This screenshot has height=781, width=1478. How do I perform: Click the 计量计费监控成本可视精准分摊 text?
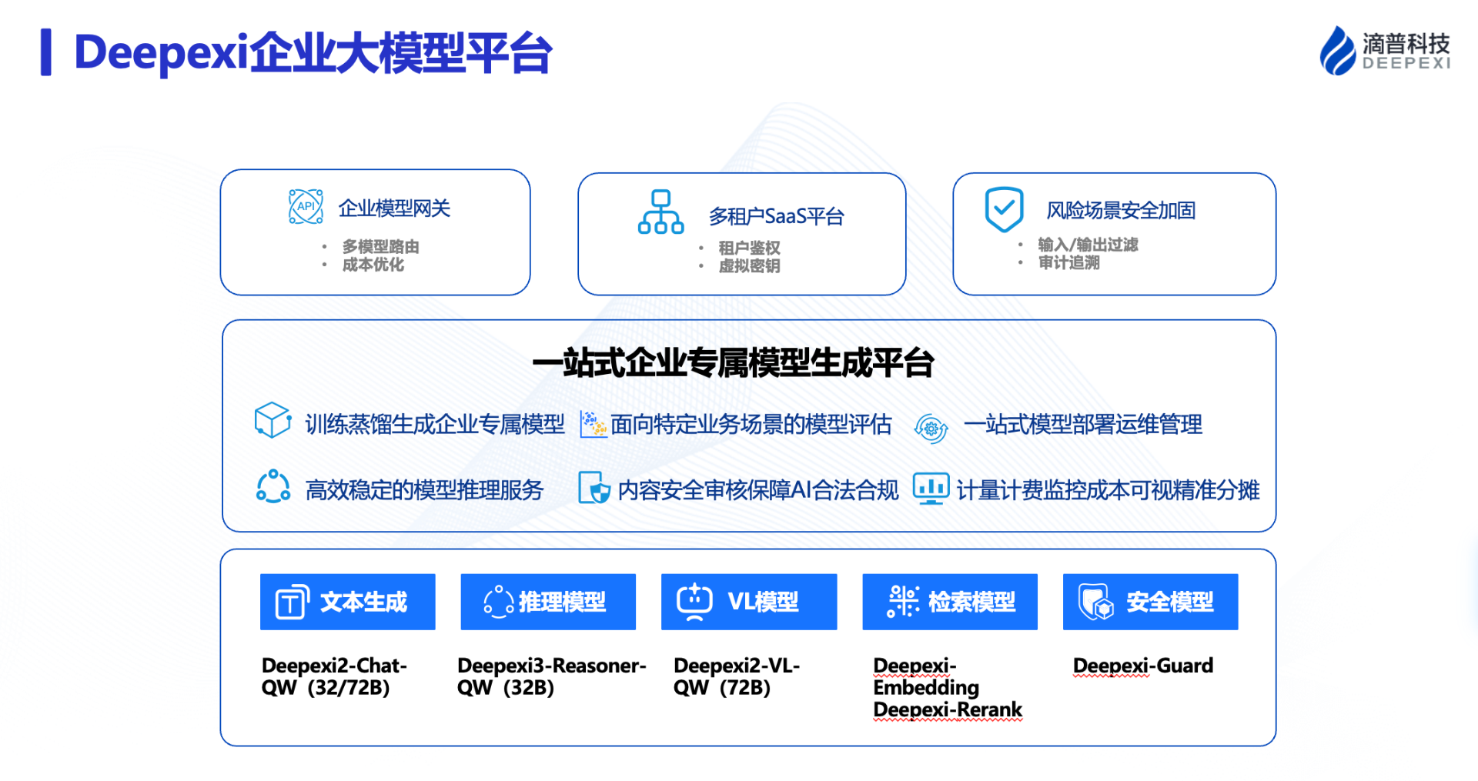1108,490
